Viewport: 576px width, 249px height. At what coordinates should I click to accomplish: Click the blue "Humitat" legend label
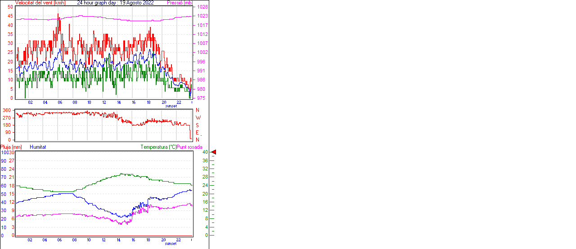pyautogui.click(x=38, y=147)
